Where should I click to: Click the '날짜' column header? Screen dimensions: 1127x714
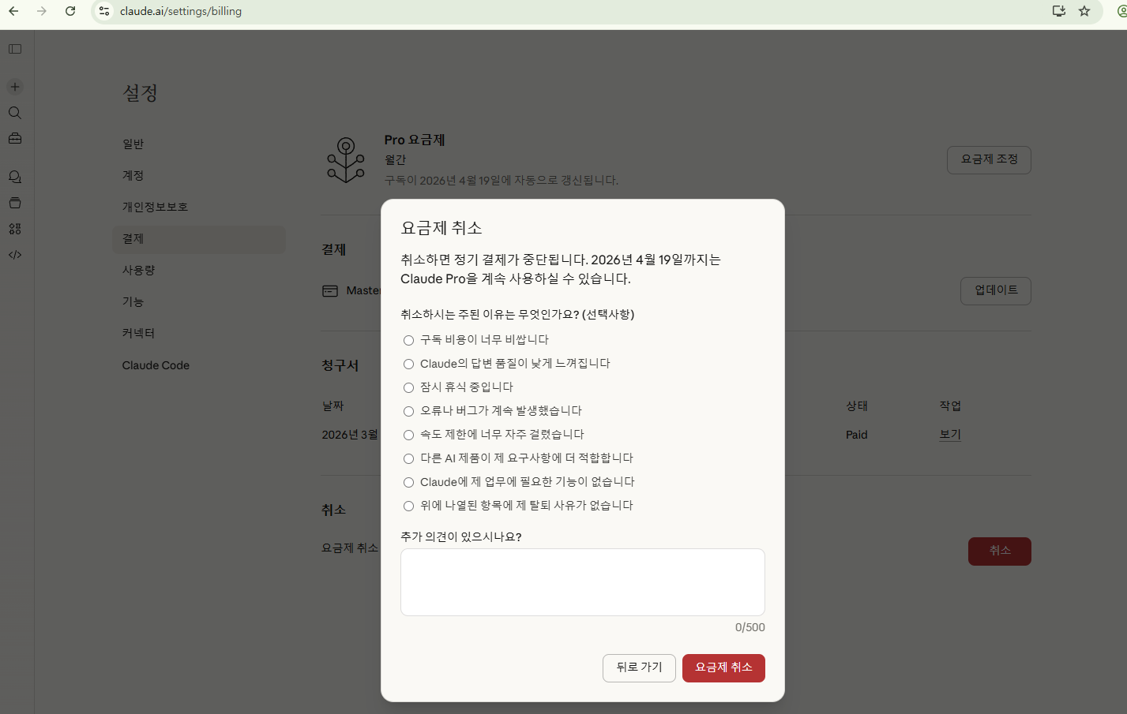click(x=333, y=406)
